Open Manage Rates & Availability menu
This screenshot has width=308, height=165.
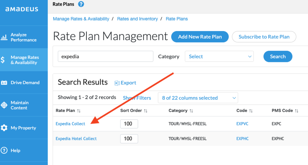pos(24,60)
